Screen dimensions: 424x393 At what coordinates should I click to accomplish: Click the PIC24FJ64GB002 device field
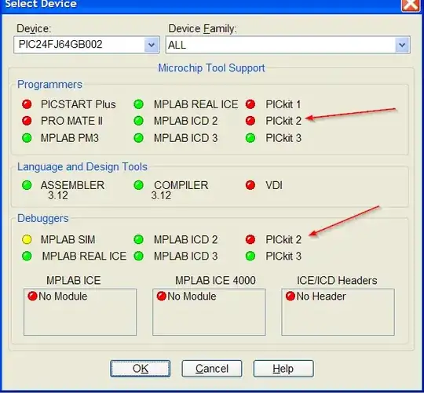click(x=86, y=45)
